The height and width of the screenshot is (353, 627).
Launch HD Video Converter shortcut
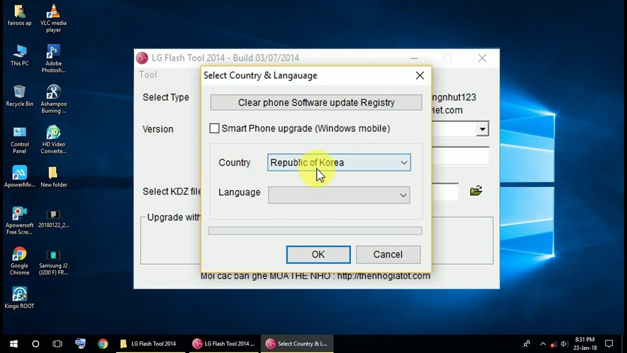[53, 140]
